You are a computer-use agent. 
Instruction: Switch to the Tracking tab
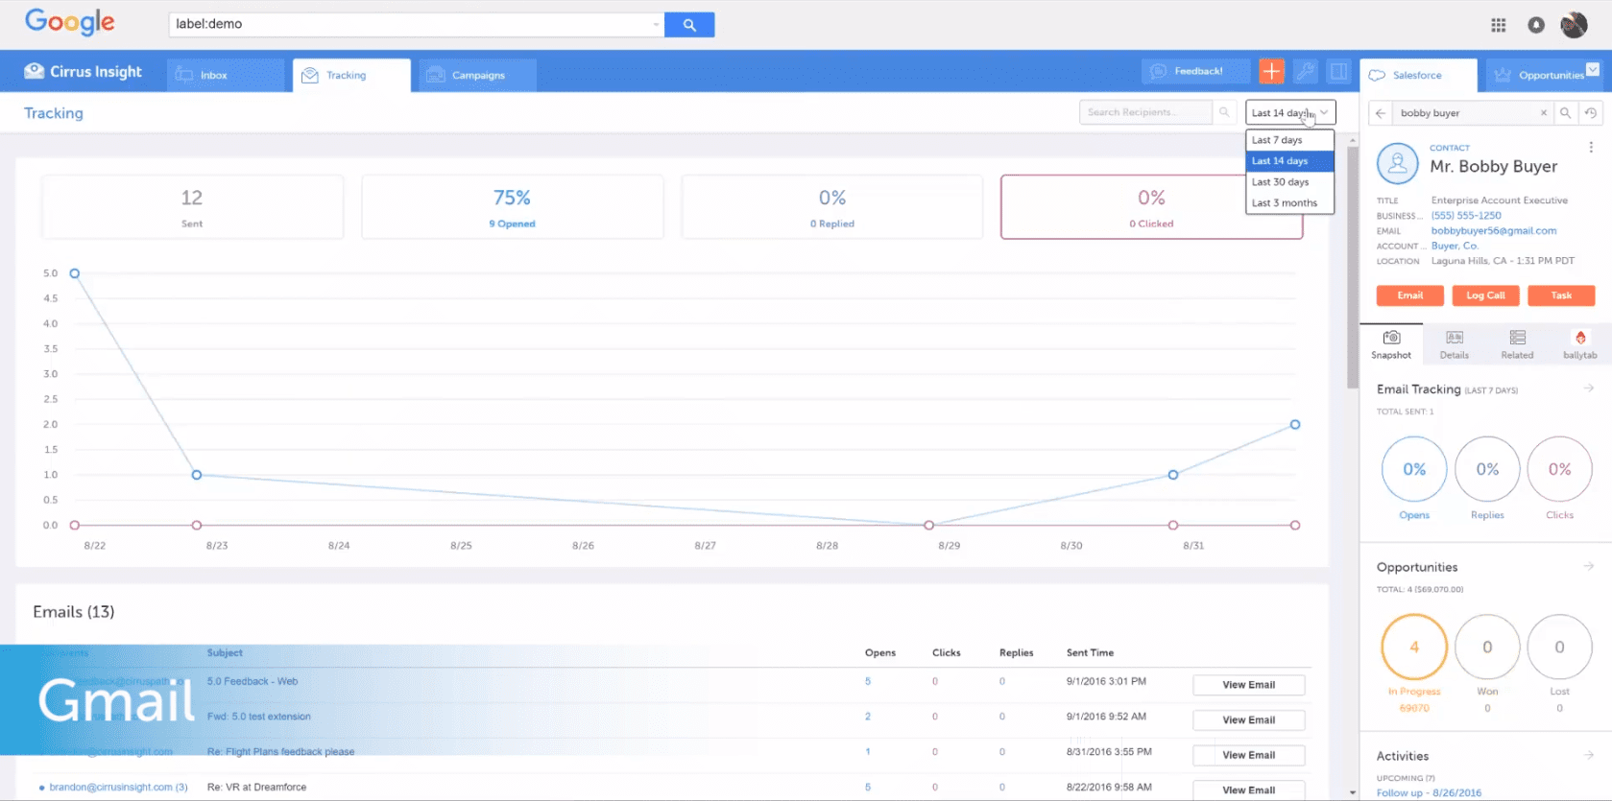coord(351,75)
